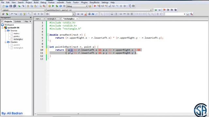Click the Stop debugger icon
209x117 pixels.
coord(125,6)
